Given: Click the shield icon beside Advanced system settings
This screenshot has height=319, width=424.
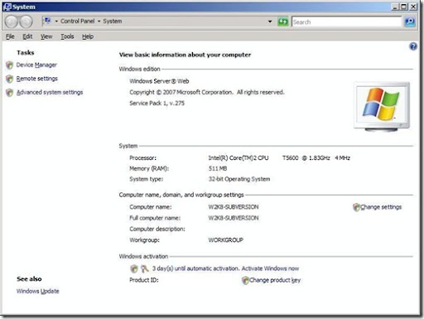Looking at the screenshot, I should tap(9, 93).
